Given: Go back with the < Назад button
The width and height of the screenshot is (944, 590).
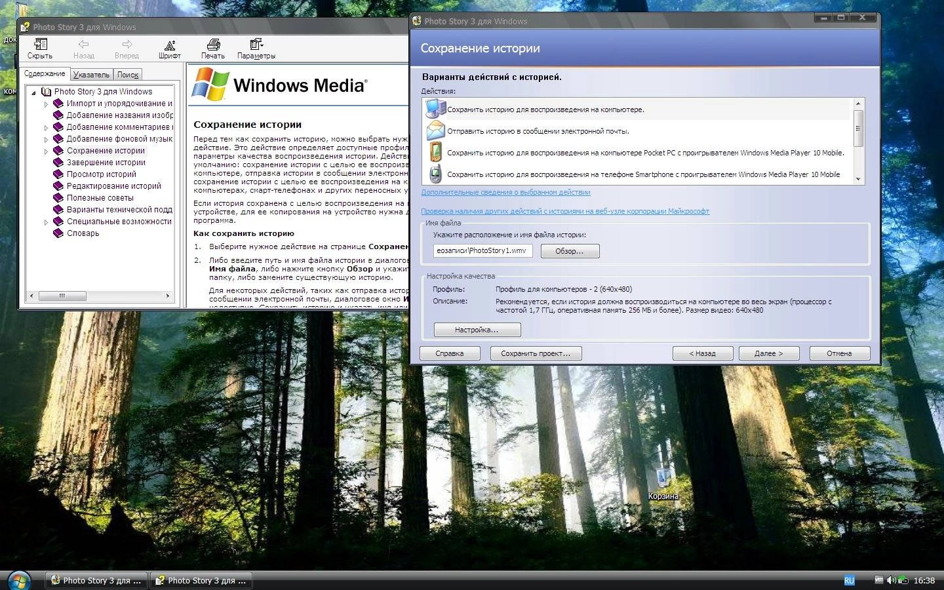Looking at the screenshot, I should (703, 353).
